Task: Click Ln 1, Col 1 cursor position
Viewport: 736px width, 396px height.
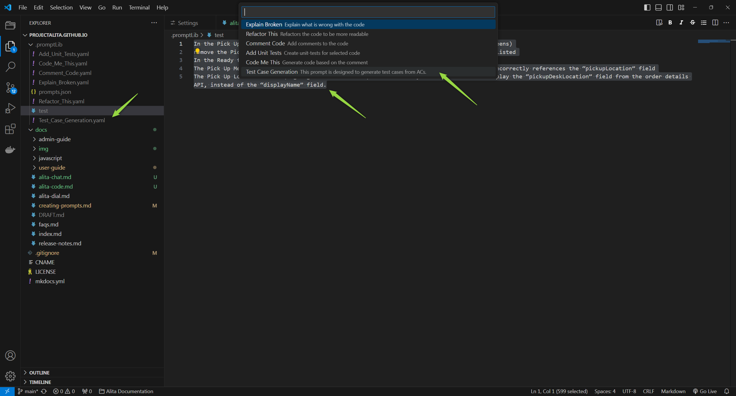Action: point(559,391)
